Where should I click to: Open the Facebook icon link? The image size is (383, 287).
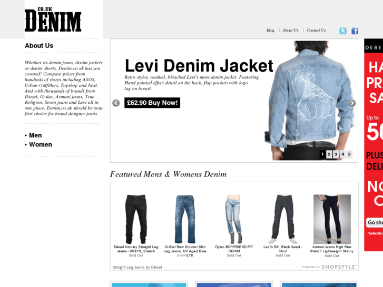click(355, 31)
